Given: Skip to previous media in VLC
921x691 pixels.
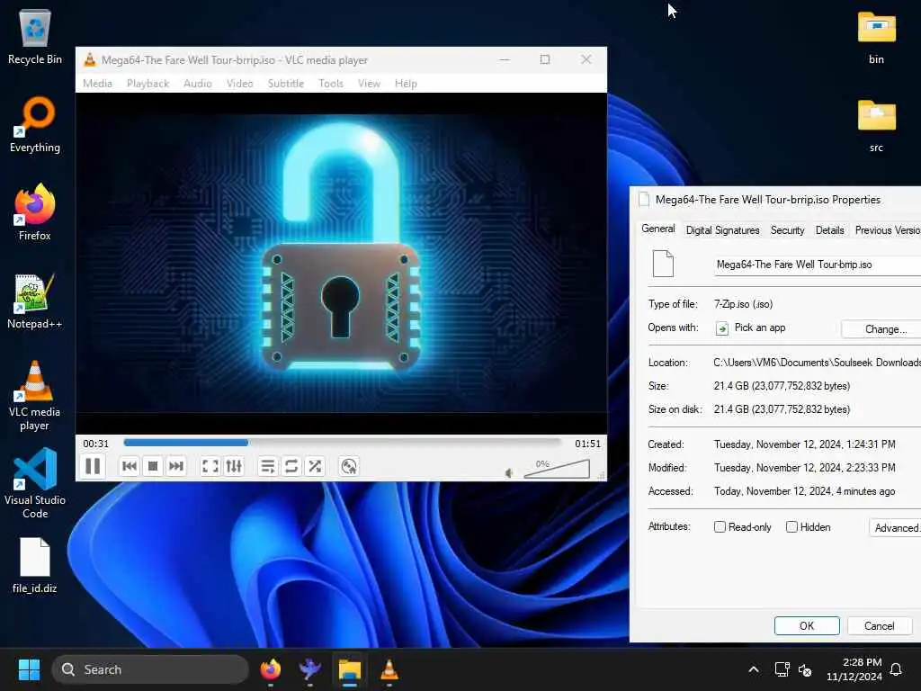Looking at the screenshot, I should point(130,467).
